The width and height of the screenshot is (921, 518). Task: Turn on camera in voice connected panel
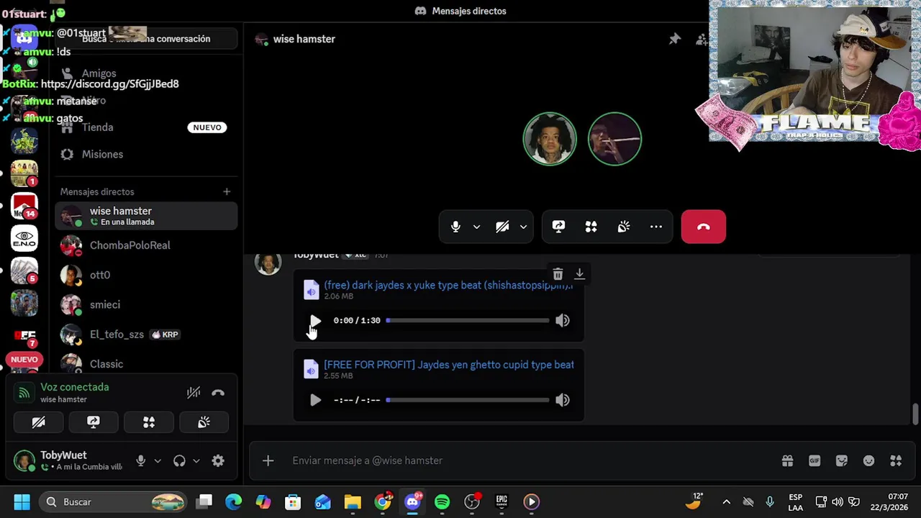[x=39, y=422]
